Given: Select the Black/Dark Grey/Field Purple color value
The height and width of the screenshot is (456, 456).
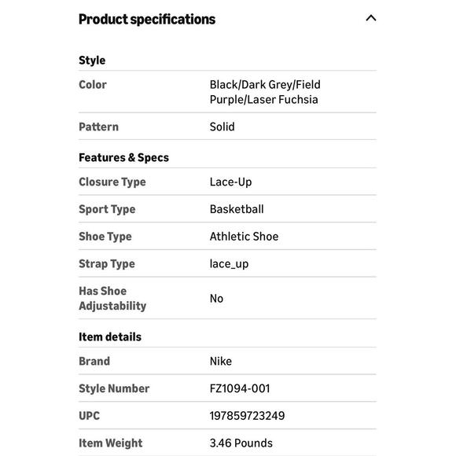Looking at the screenshot, I should tap(265, 92).
